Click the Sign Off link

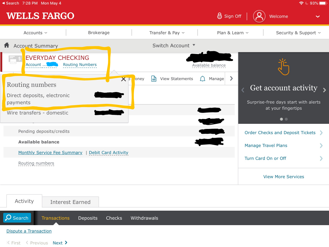pyautogui.click(x=233, y=16)
